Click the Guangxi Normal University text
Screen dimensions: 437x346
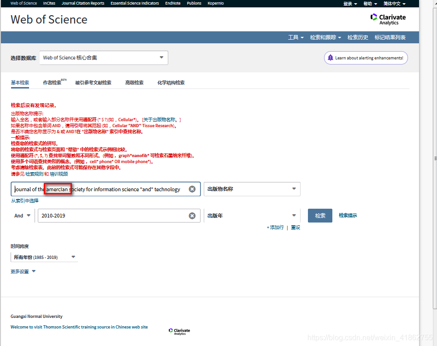click(x=36, y=317)
